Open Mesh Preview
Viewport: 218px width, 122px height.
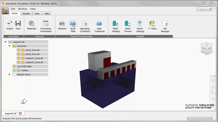[x=128, y=26]
